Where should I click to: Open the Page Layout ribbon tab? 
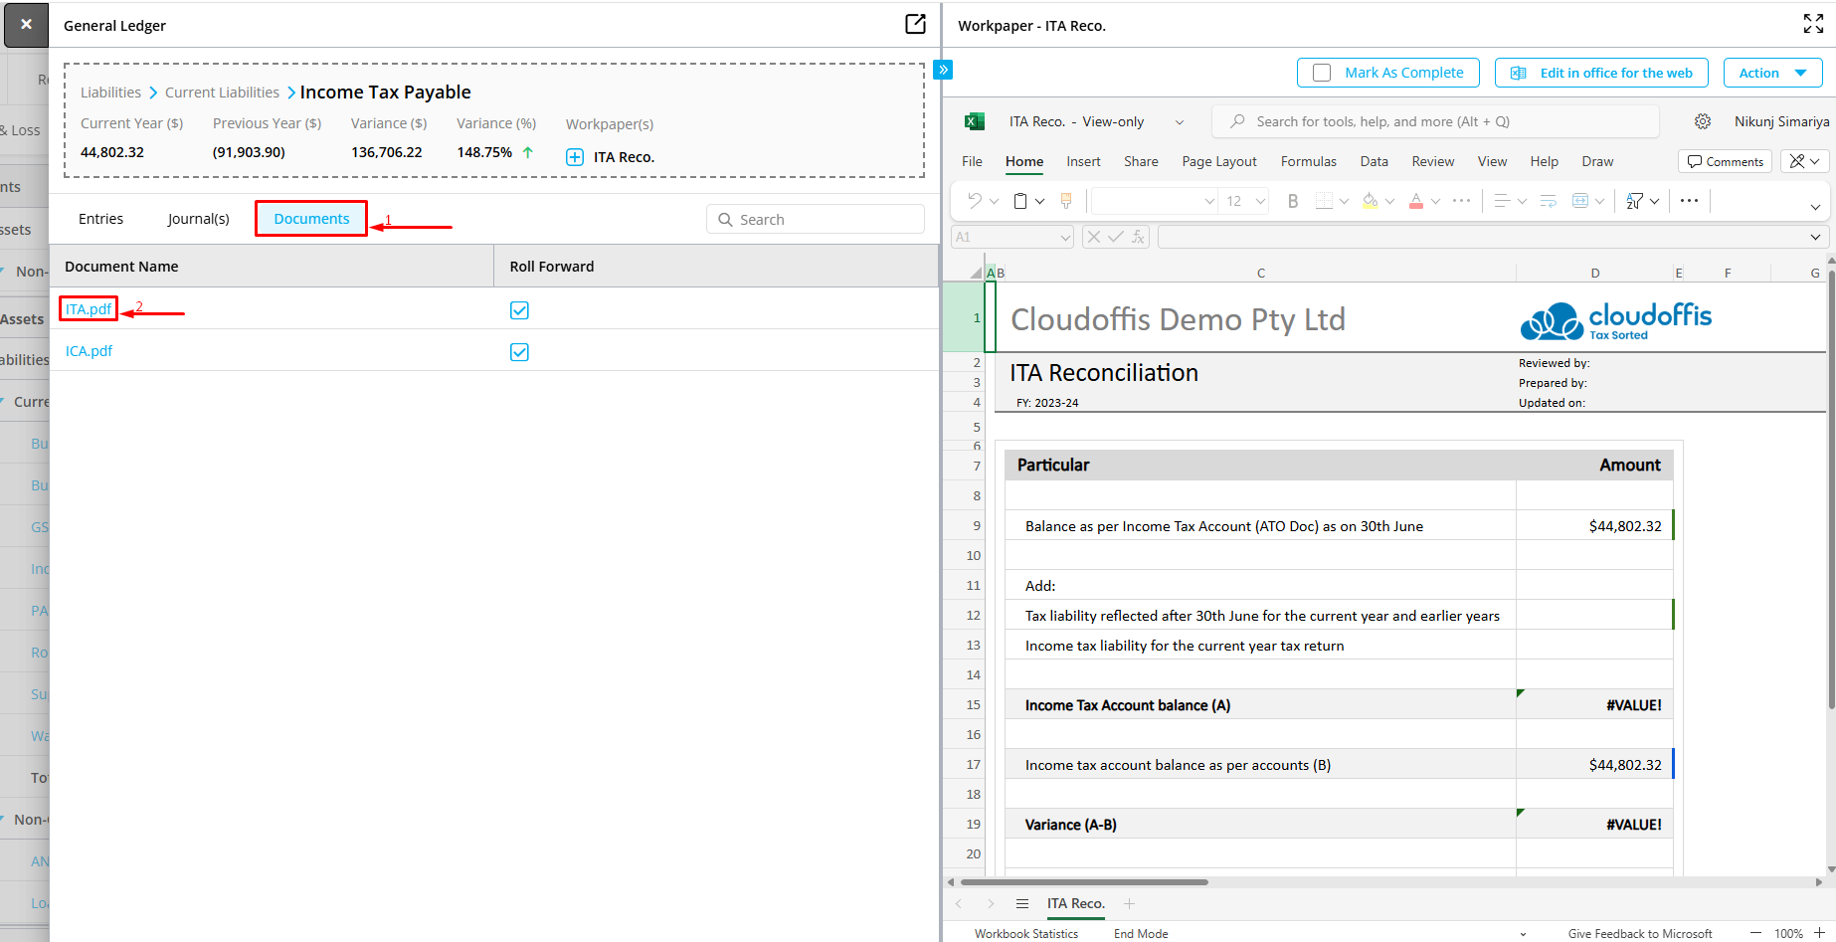1219,161
